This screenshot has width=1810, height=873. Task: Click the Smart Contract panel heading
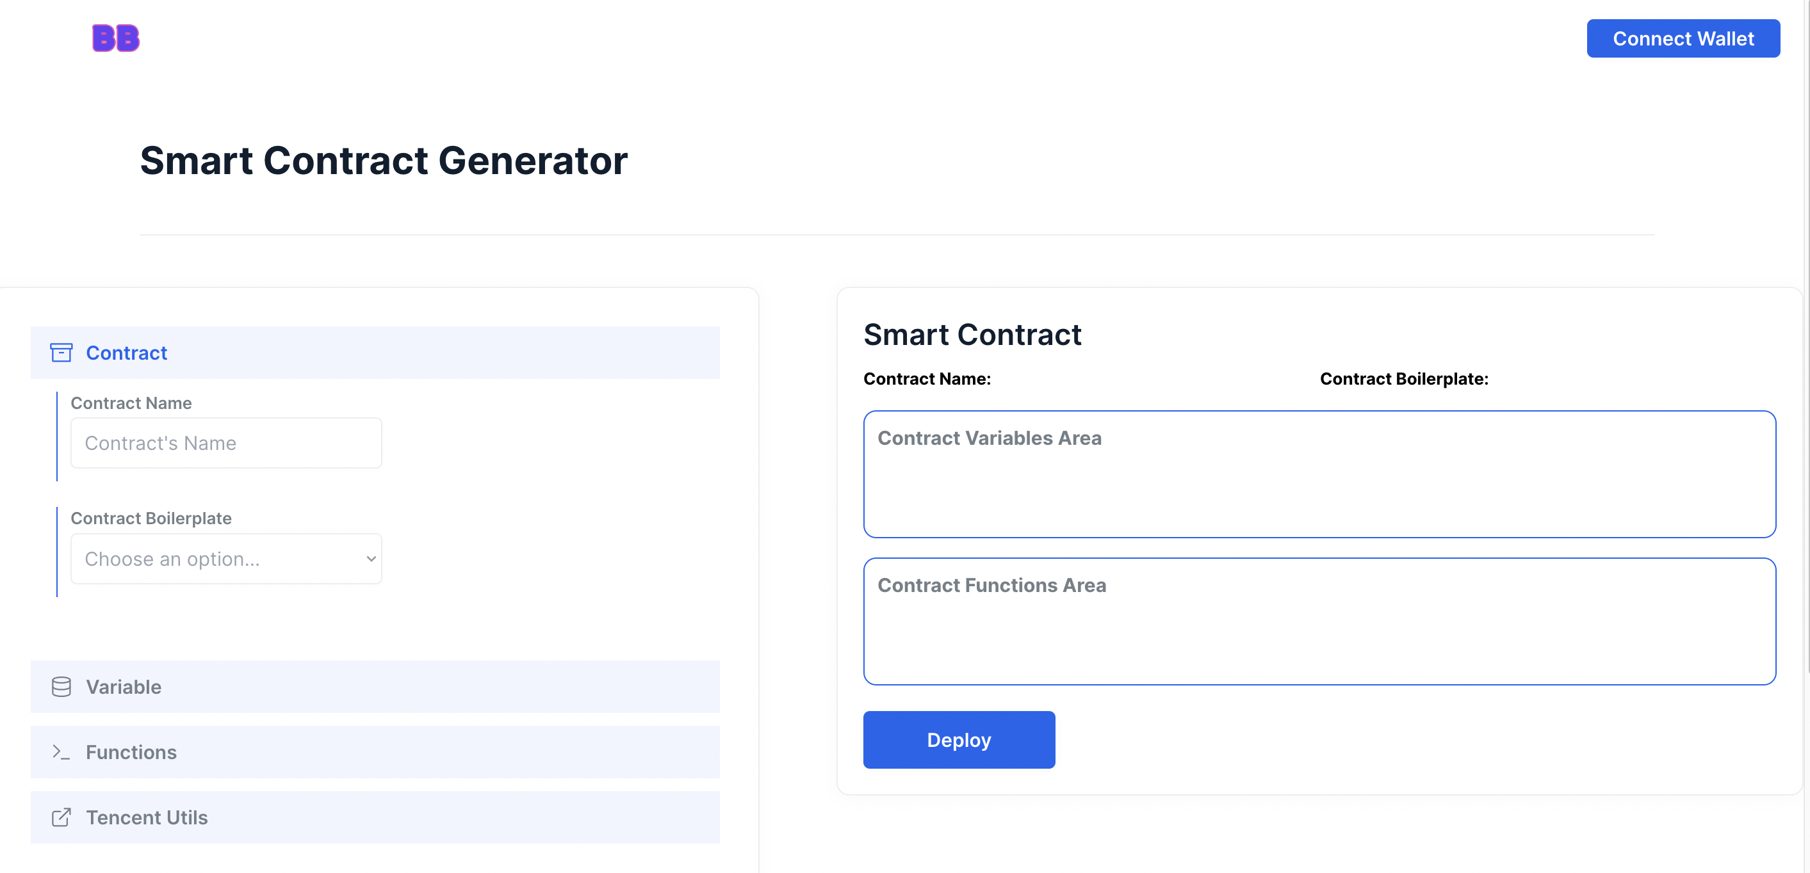[972, 334]
